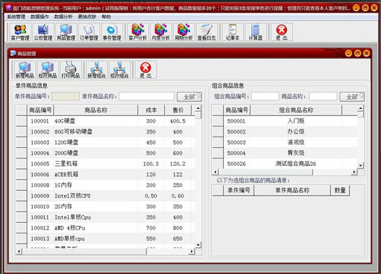The image size is (381, 274).
Task: Select the ACER机箱 product name
Action: tap(66, 174)
